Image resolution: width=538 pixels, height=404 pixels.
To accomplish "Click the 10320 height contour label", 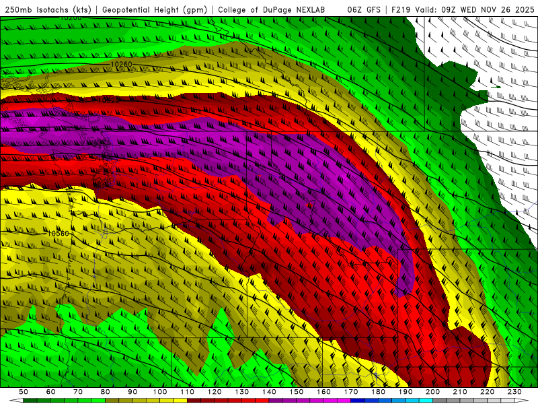I will 108,100.
